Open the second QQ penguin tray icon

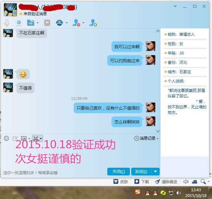click(155, 193)
